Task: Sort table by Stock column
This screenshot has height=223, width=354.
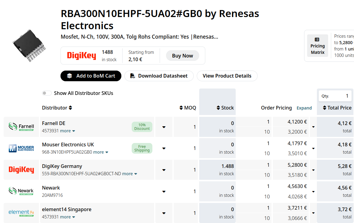Action: [x=225, y=108]
